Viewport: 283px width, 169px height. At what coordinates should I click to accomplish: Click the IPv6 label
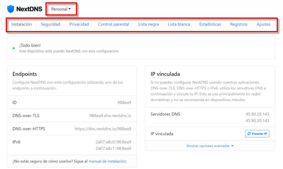(16, 142)
